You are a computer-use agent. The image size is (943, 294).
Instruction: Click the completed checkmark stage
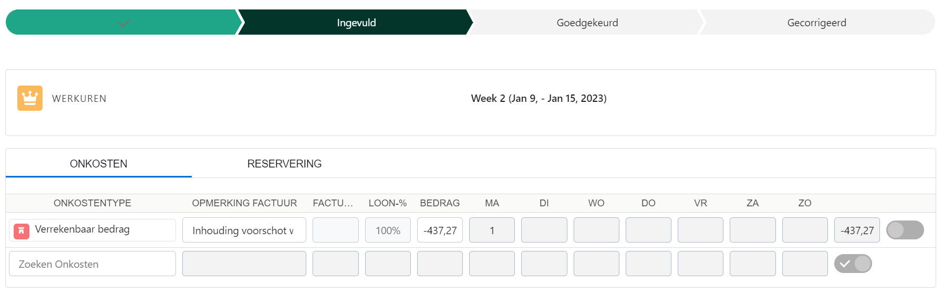[x=124, y=23]
